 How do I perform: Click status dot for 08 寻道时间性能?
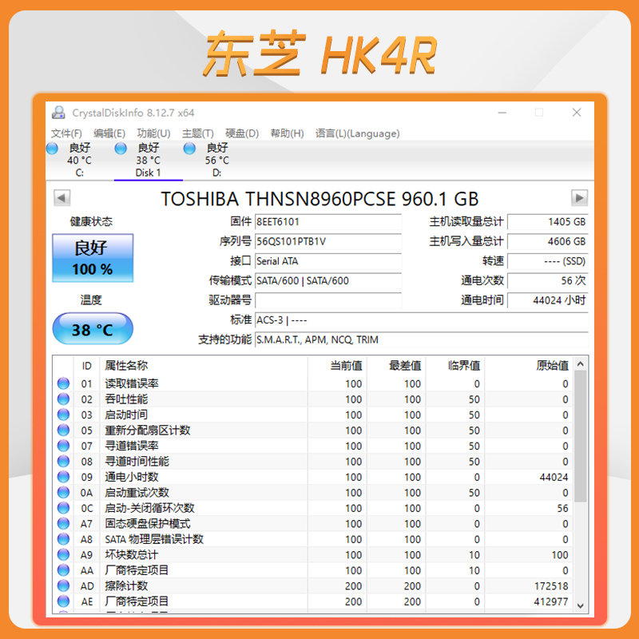coord(63,462)
